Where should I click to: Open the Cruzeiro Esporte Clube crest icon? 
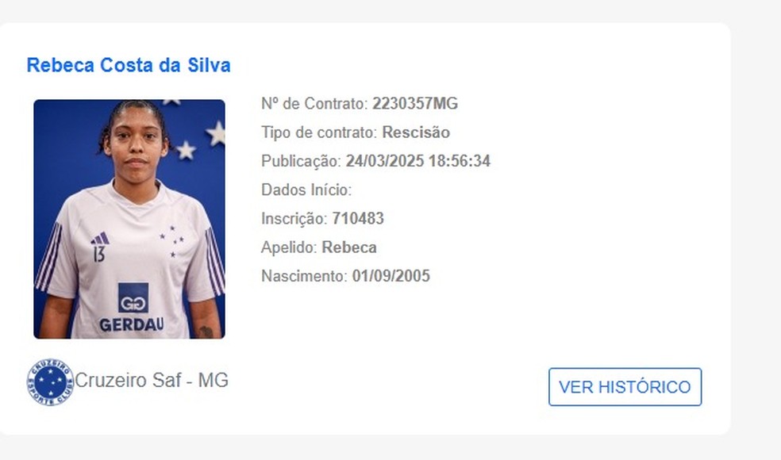(x=50, y=381)
